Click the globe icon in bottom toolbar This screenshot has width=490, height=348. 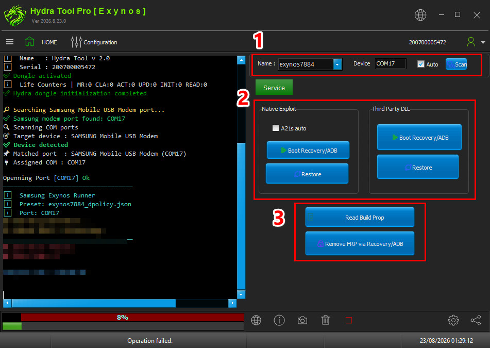pos(256,320)
